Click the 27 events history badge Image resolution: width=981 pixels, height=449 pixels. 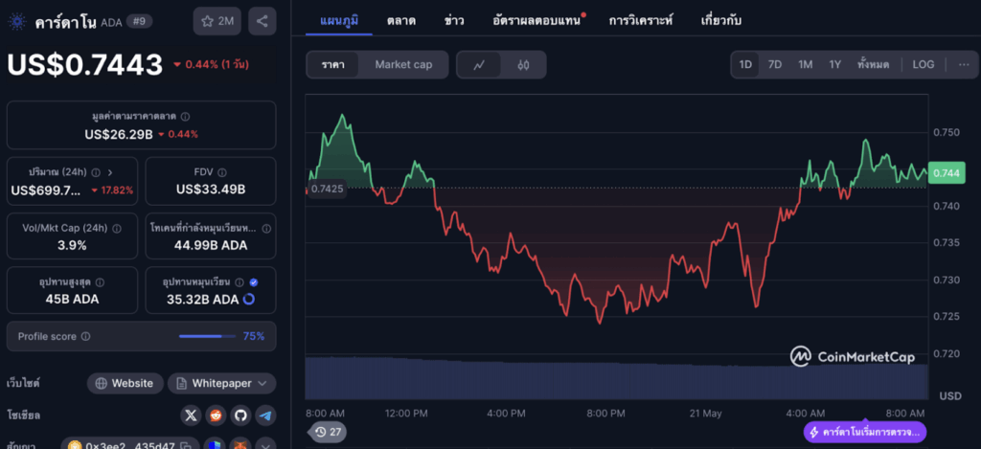(x=329, y=432)
